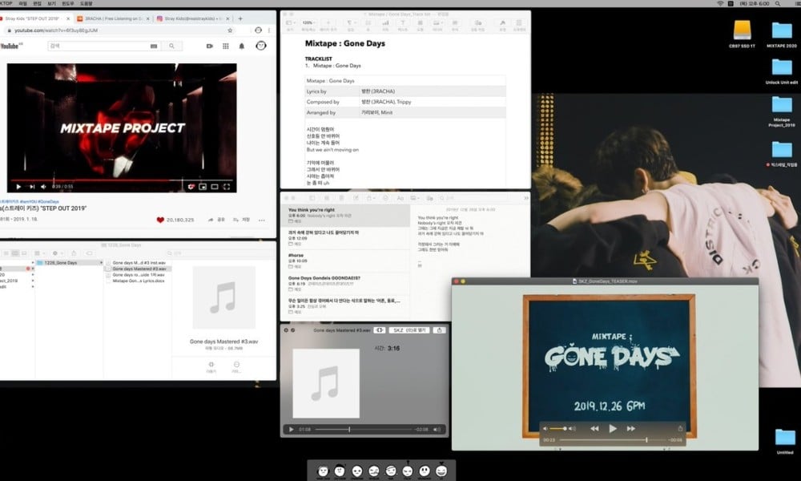Select the Gone days #3 inst.wav file

pos(139,263)
